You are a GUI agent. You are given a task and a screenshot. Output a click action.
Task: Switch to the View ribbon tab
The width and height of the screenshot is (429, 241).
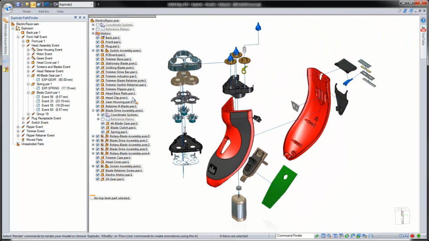[60, 11]
